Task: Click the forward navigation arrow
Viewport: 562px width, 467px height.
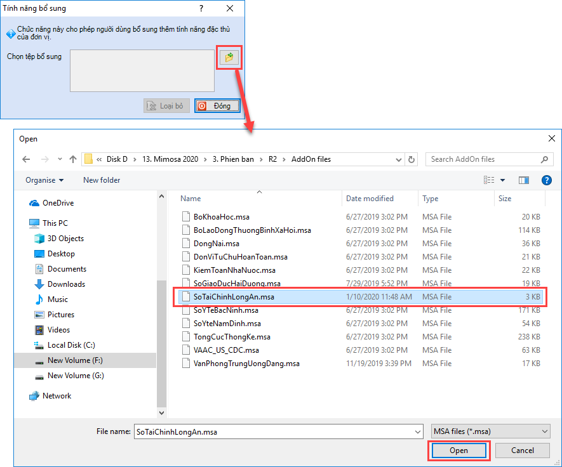Action: click(45, 159)
